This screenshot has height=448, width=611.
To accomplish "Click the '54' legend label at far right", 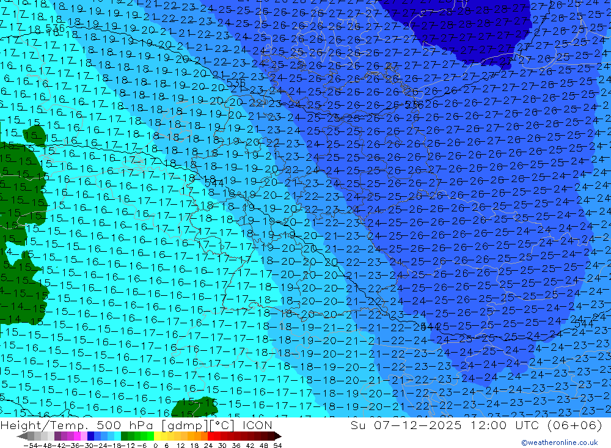I will point(277,446).
